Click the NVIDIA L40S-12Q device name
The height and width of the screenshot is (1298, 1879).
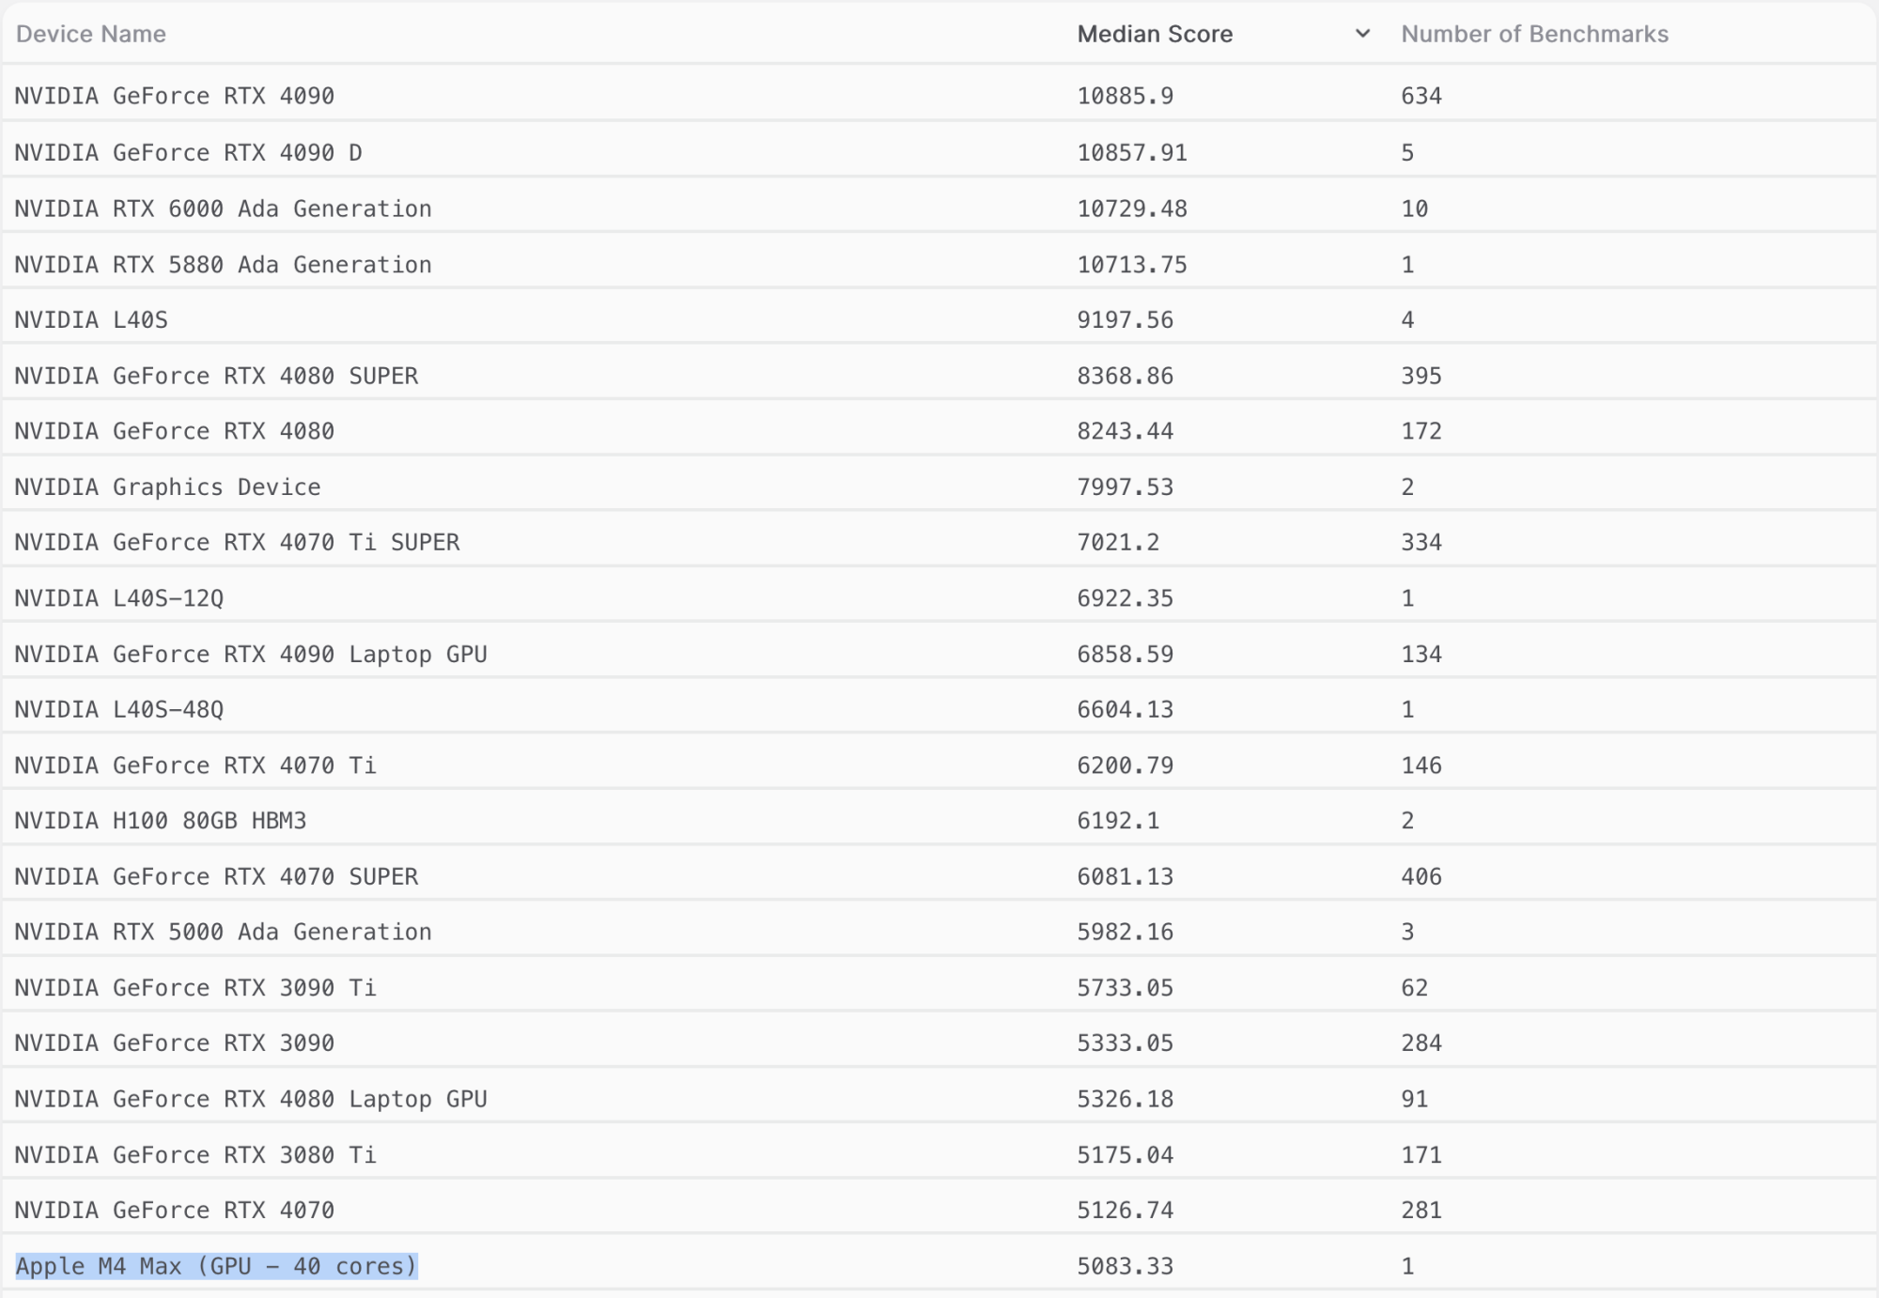(x=119, y=598)
